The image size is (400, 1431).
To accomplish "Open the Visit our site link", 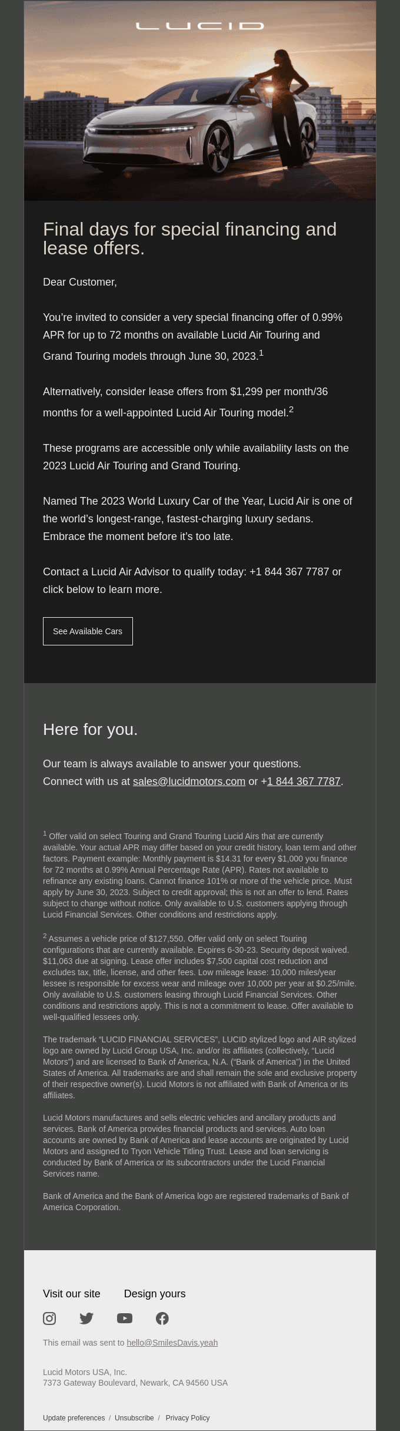I will 72,1294.
